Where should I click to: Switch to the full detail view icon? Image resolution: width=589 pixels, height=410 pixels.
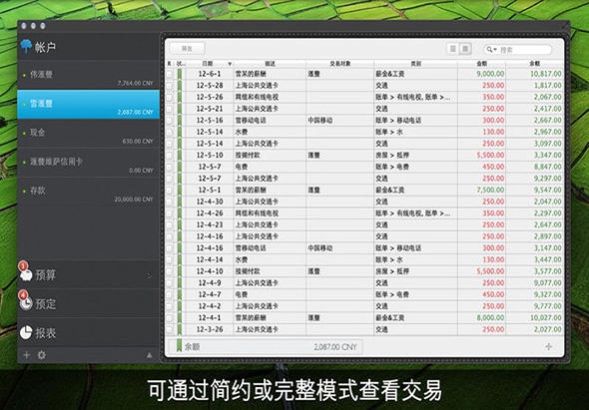[x=465, y=49]
